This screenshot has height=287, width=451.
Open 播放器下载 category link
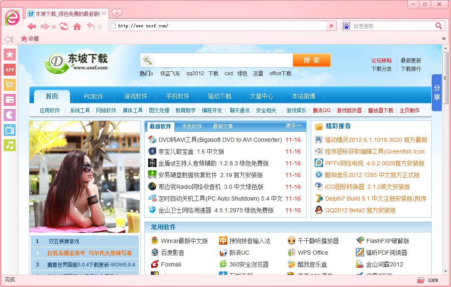381,110
